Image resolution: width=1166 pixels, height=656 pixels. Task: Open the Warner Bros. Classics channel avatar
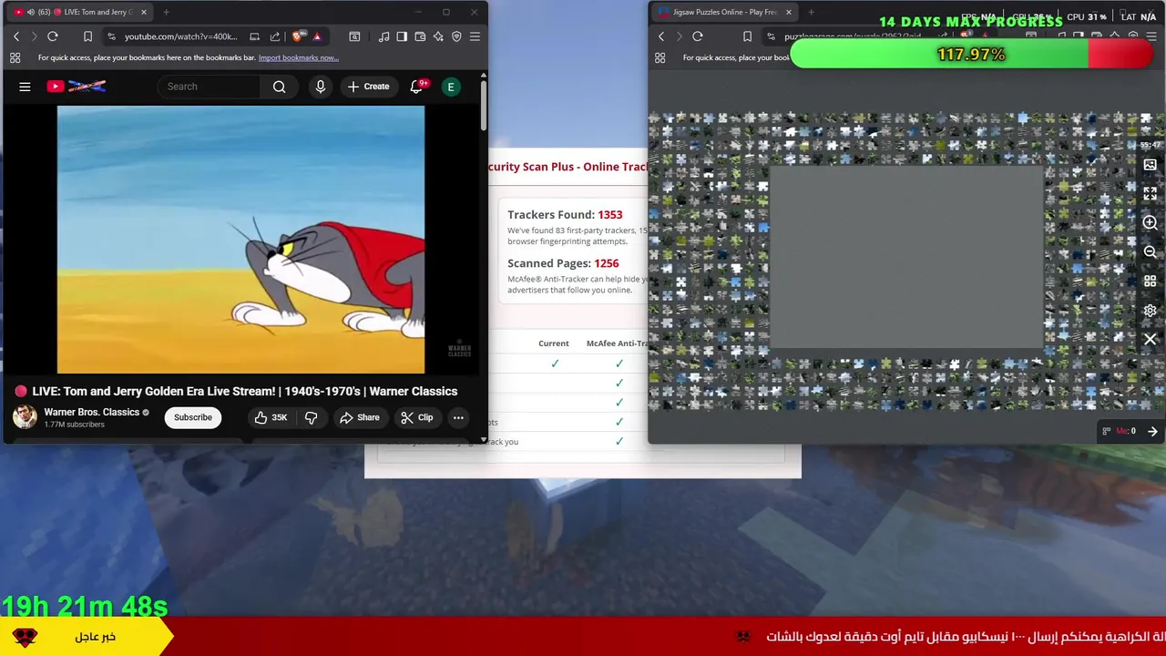[25, 417]
